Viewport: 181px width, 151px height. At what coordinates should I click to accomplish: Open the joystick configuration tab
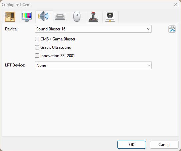[93, 17]
